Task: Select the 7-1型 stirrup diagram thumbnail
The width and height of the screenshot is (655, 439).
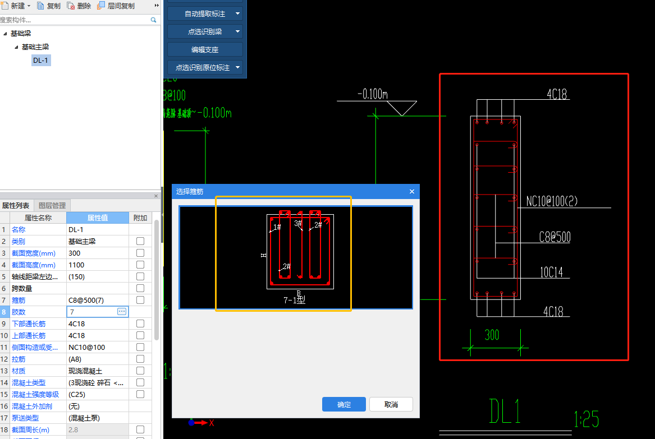Action: point(296,257)
